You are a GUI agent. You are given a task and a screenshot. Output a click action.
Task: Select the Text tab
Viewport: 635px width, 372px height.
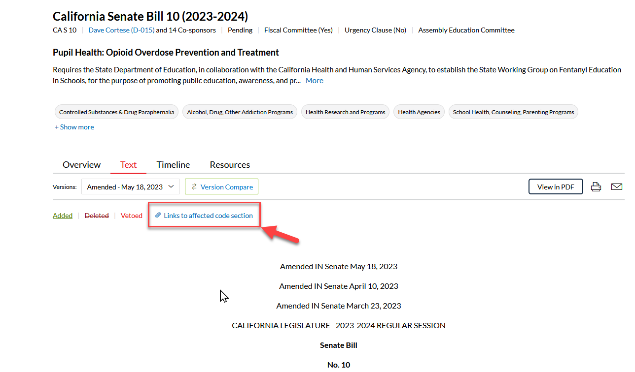[128, 165]
